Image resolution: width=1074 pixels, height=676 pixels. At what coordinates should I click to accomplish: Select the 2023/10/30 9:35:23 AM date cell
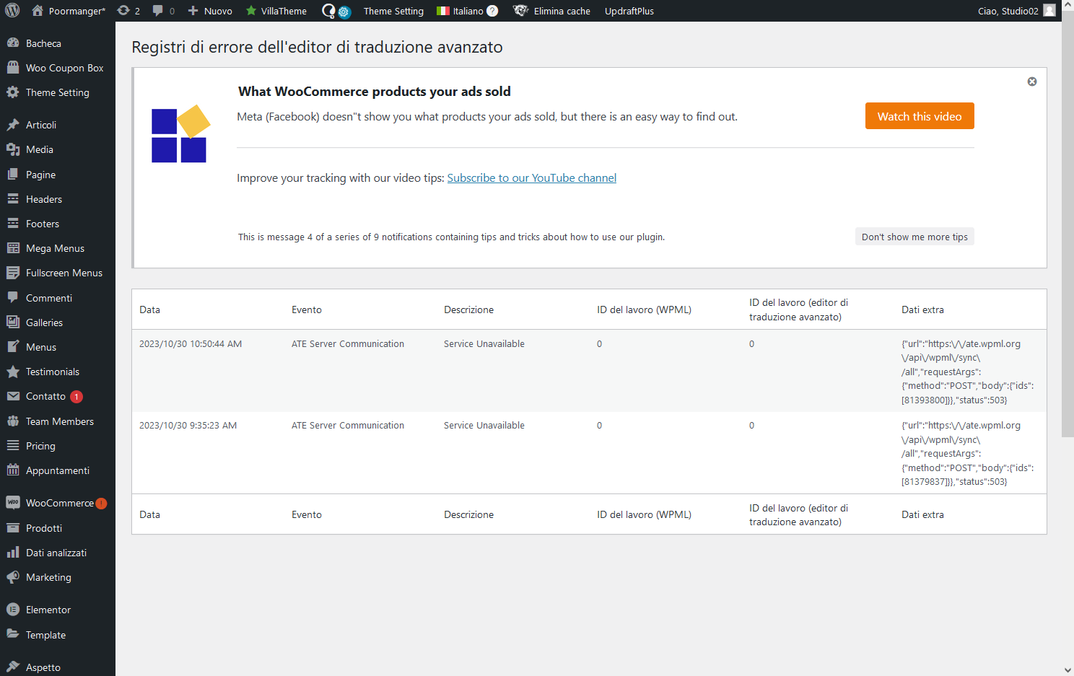click(188, 426)
